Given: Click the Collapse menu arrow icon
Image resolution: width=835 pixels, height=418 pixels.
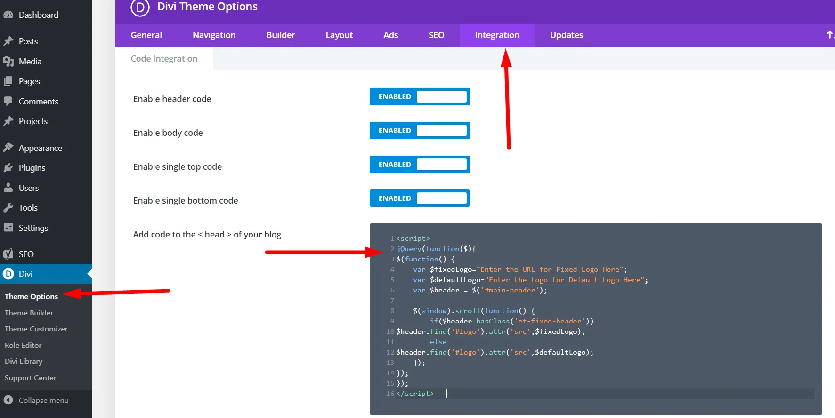Looking at the screenshot, I should [x=8, y=400].
